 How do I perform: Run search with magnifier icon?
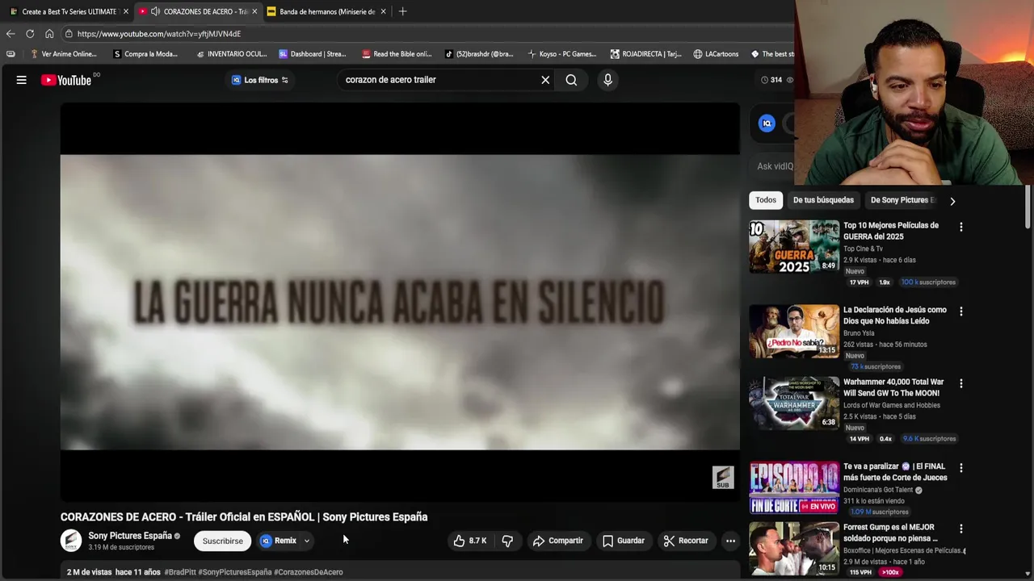pos(571,80)
